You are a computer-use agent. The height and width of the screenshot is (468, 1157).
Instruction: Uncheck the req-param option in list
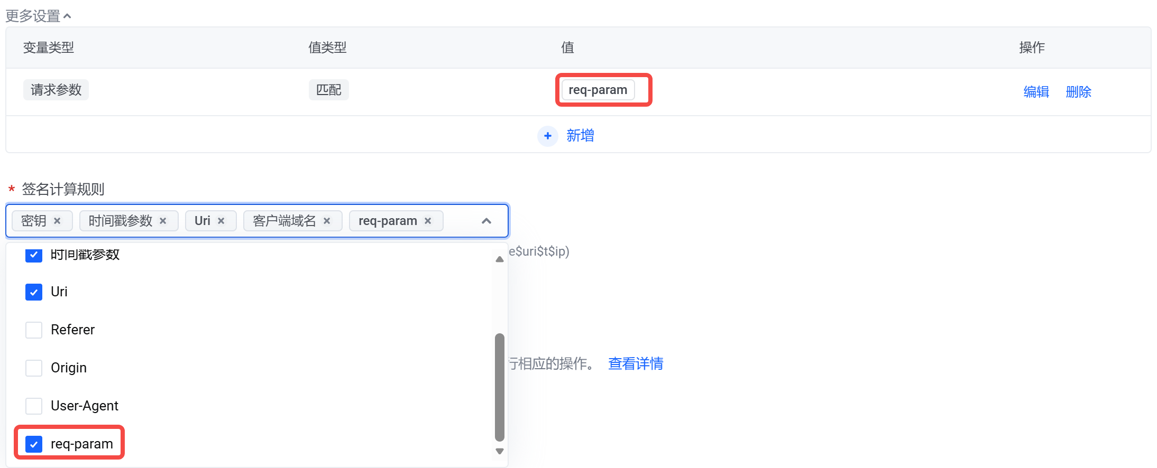pyautogui.click(x=34, y=444)
